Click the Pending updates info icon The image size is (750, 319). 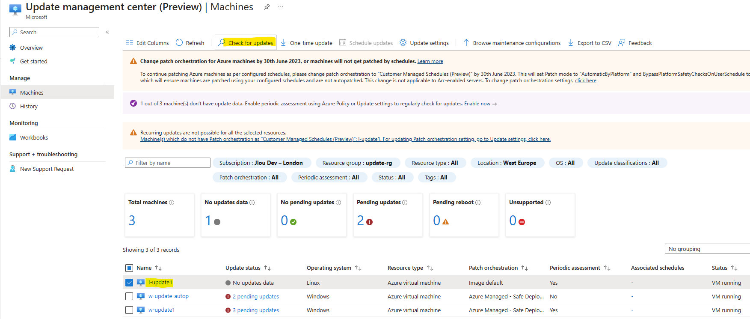coord(405,203)
